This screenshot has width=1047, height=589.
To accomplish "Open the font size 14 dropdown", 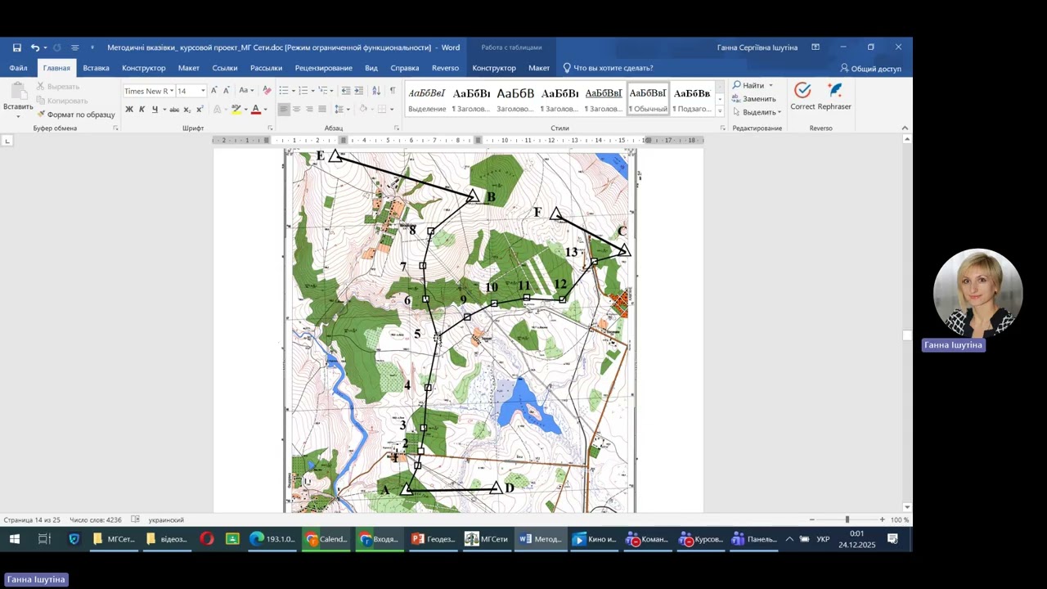I will coord(203,91).
